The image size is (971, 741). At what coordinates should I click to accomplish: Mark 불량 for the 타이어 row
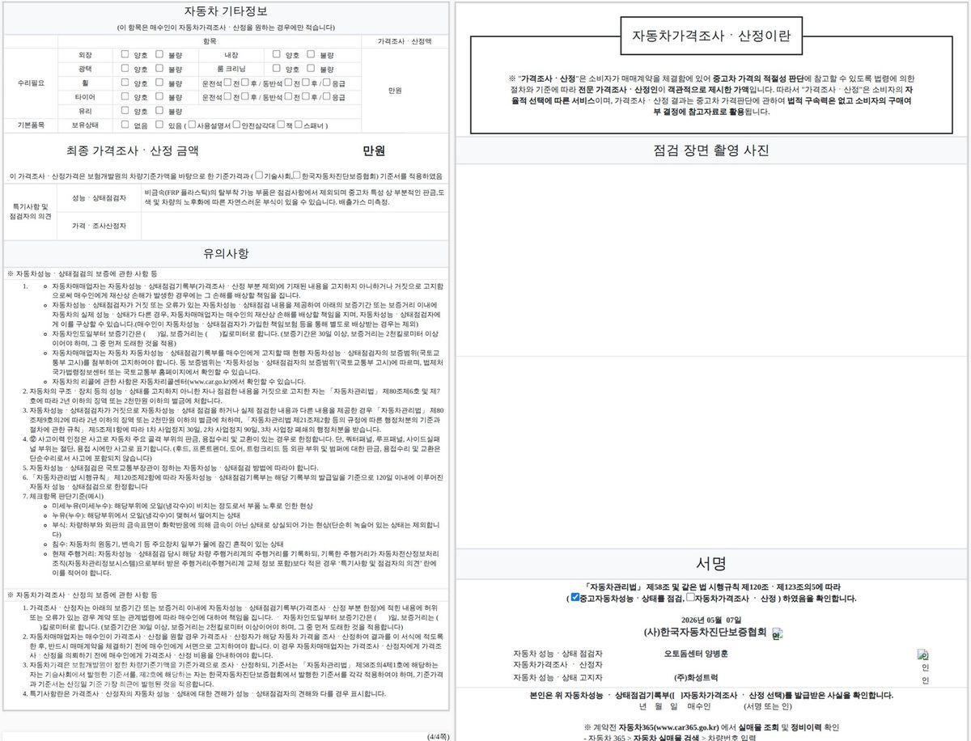tap(159, 96)
